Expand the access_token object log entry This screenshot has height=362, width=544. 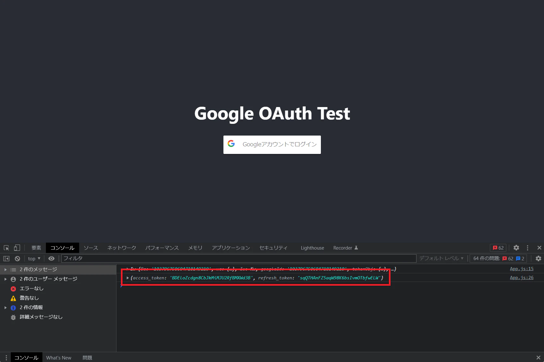click(128, 278)
